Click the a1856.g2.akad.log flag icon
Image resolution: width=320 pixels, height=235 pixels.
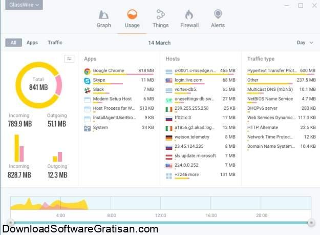169,128
